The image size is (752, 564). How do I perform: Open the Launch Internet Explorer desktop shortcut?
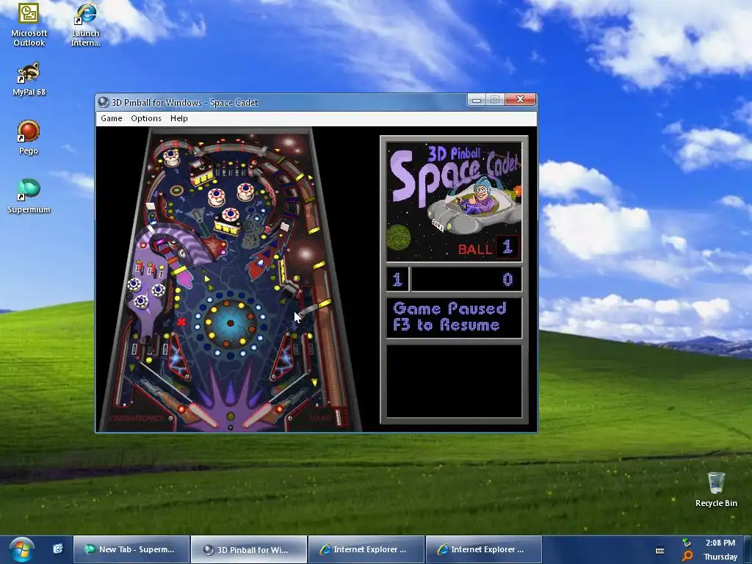(85, 24)
